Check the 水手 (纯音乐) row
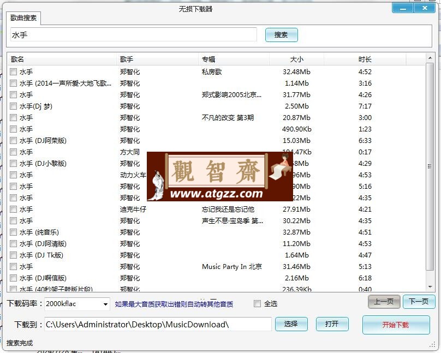 [13, 232]
